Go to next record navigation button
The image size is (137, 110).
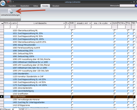pyautogui.click(x=20, y=109)
